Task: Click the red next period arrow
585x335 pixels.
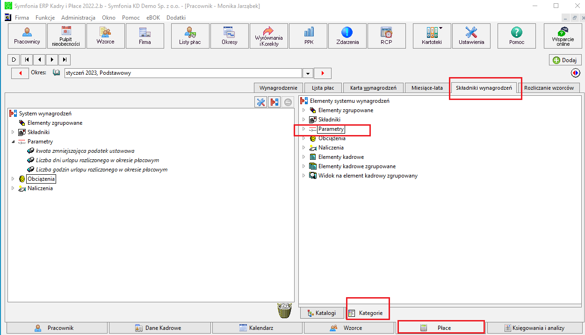Action: click(323, 73)
